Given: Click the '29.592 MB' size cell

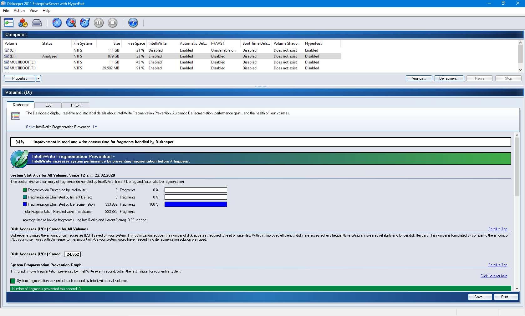Looking at the screenshot, I should tap(111, 68).
